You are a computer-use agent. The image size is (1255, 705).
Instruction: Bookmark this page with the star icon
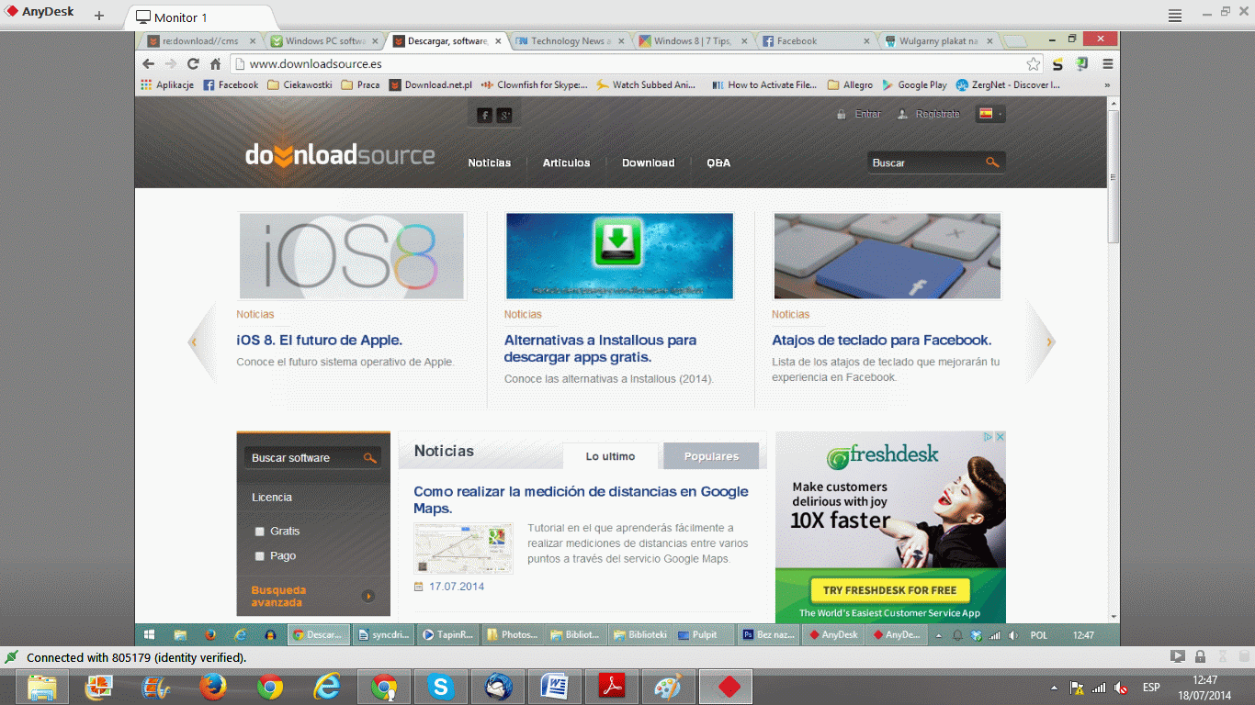1034,63
